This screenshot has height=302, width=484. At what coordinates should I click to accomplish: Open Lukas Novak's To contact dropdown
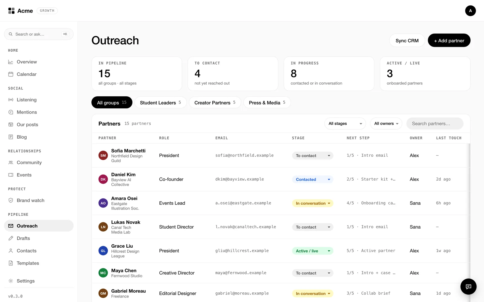coord(312,227)
